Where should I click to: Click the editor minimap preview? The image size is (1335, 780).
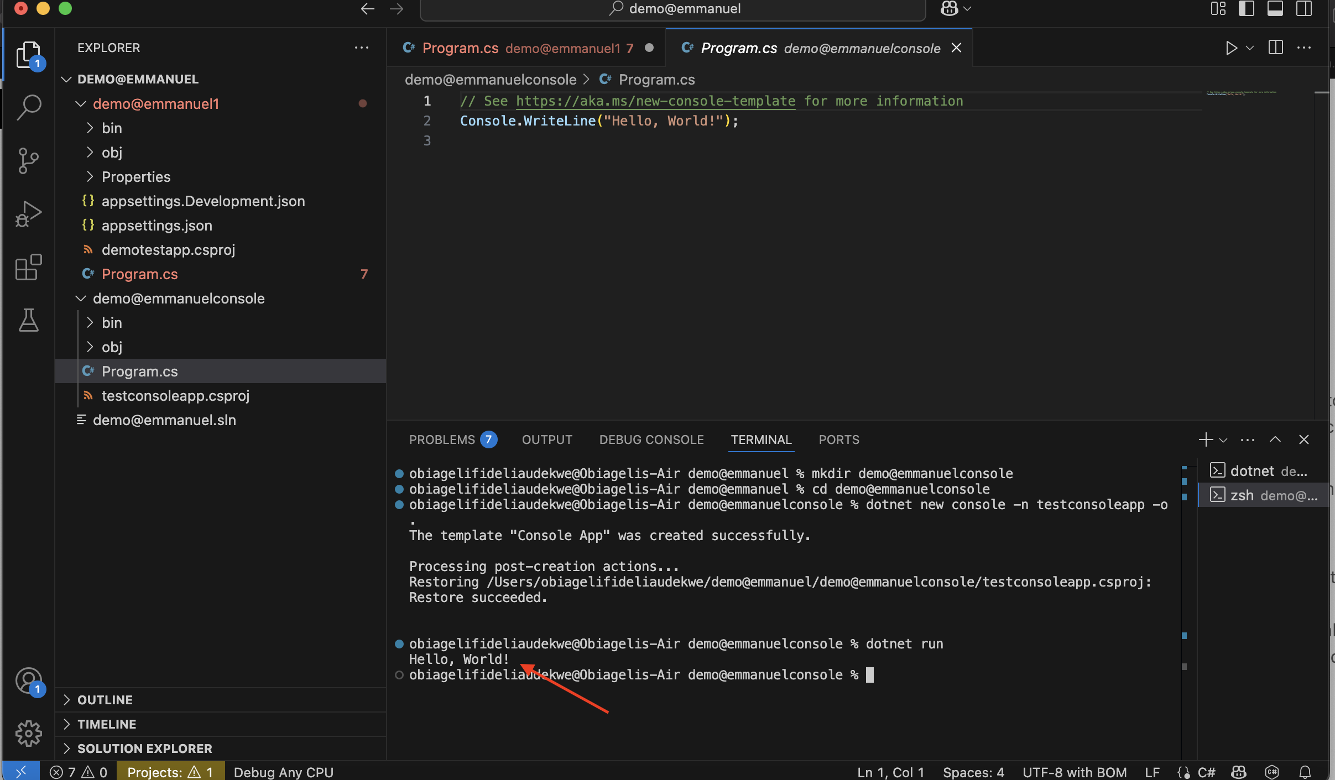point(1242,93)
